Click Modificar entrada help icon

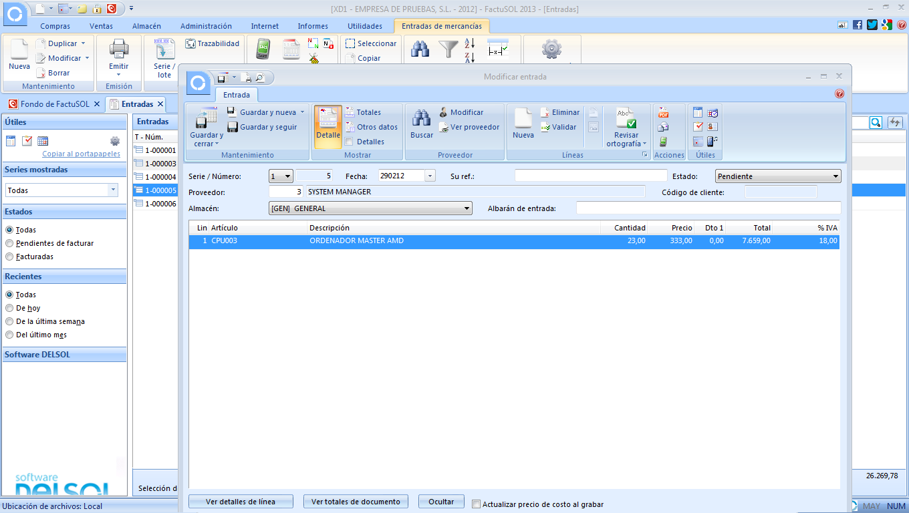(x=839, y=94)
